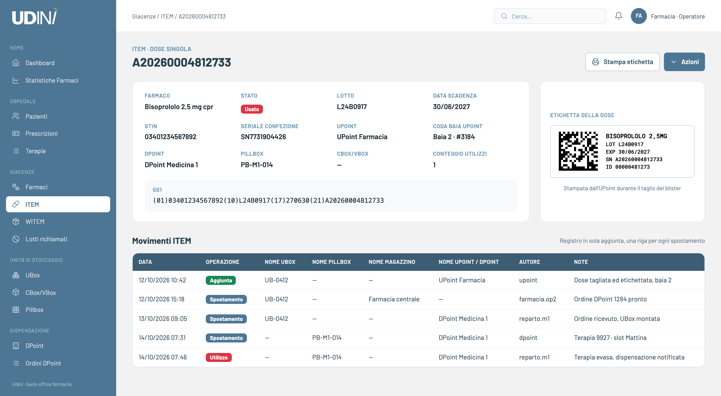Viewport: 721px width, 396px height.
Task: Open Pazienti people icon in sidebar
Action: click(x=16, y=116)
